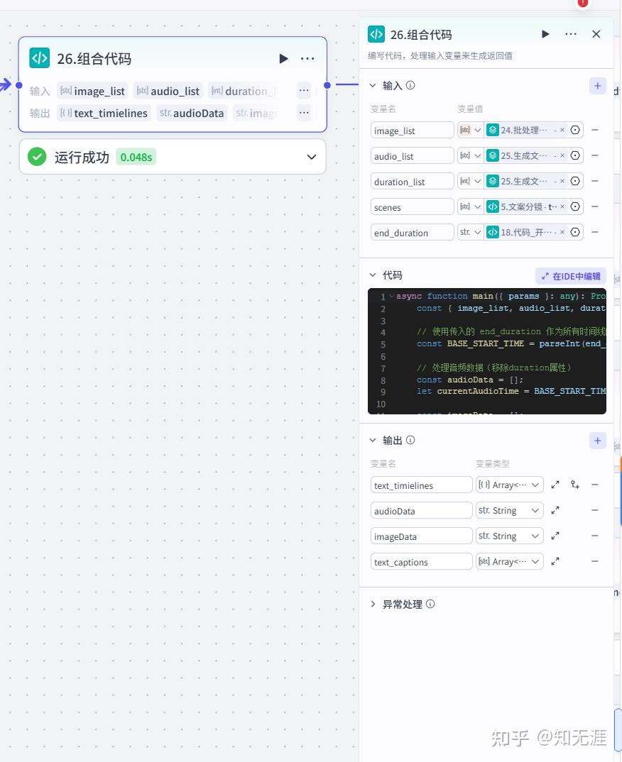Image resolution: width=622 pixels, height=762 pixels.
Task: Open type dropdown for duration_list input
Action: pos(470,181)
